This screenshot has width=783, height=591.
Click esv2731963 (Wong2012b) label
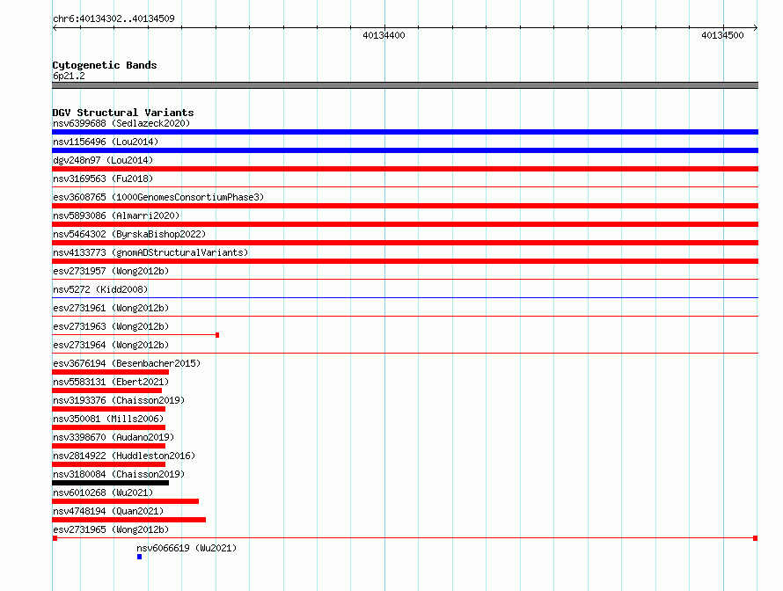(111, 326)
